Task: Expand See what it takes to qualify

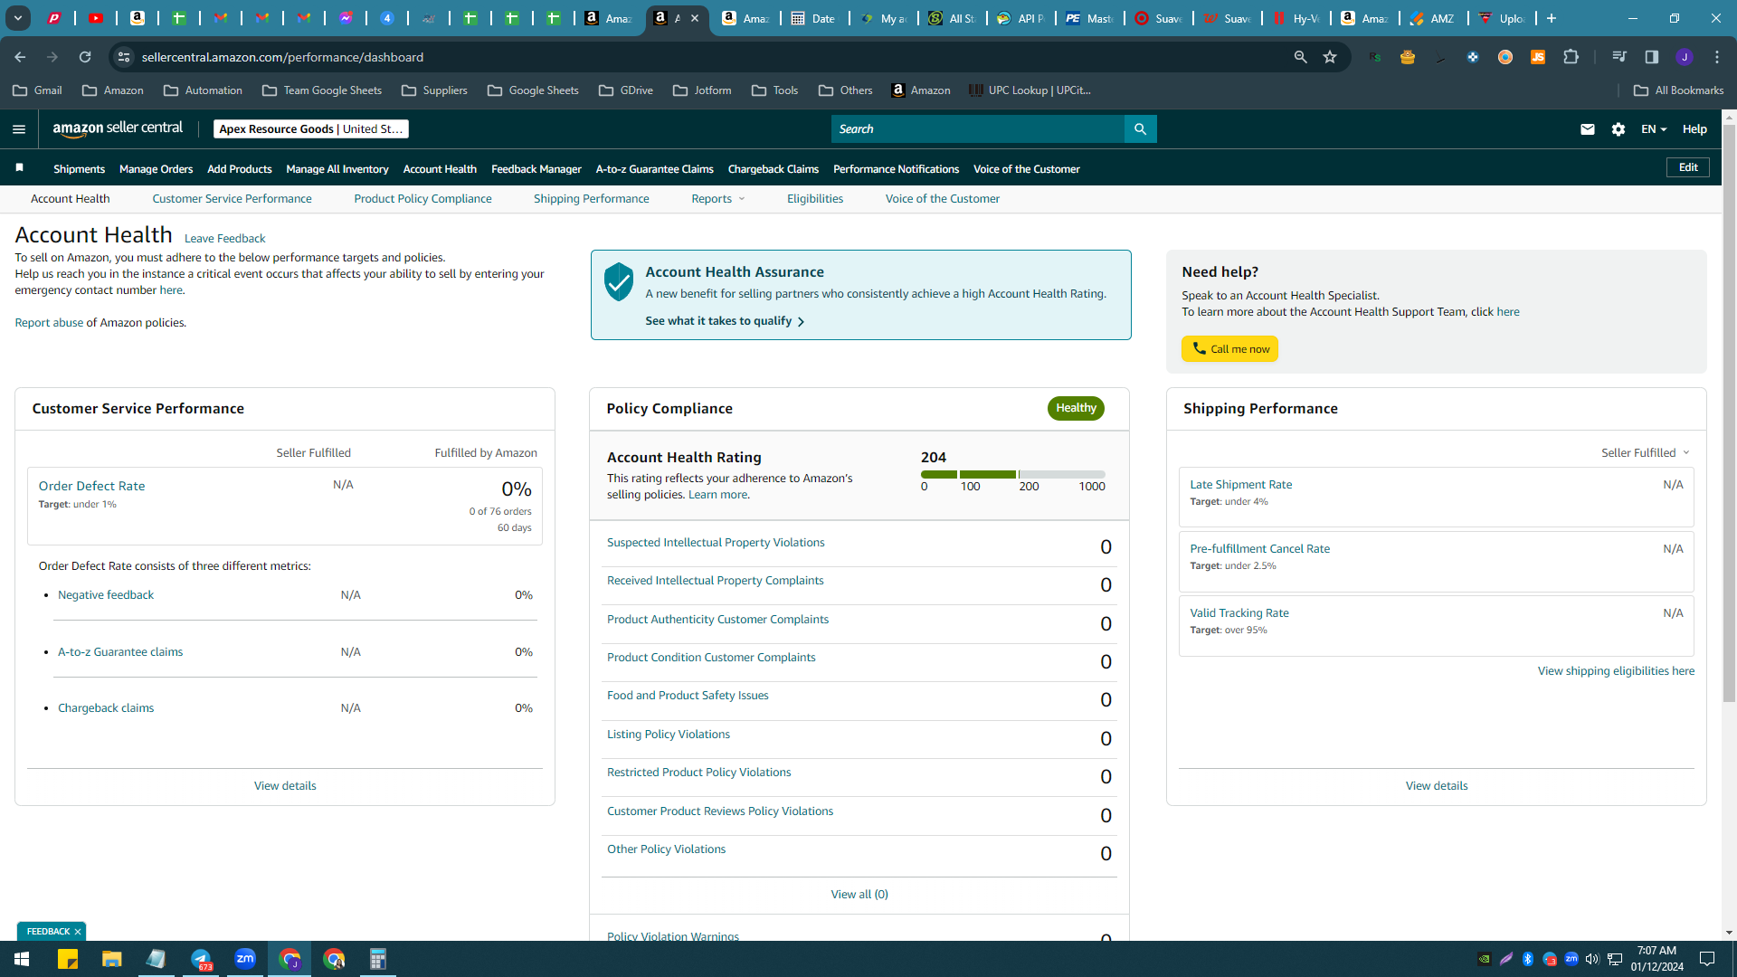Action: 725,321
